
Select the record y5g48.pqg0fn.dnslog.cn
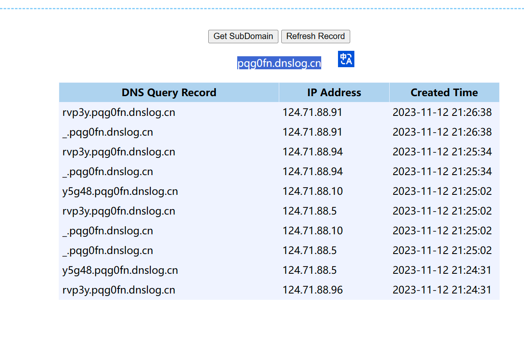(118, 191)
